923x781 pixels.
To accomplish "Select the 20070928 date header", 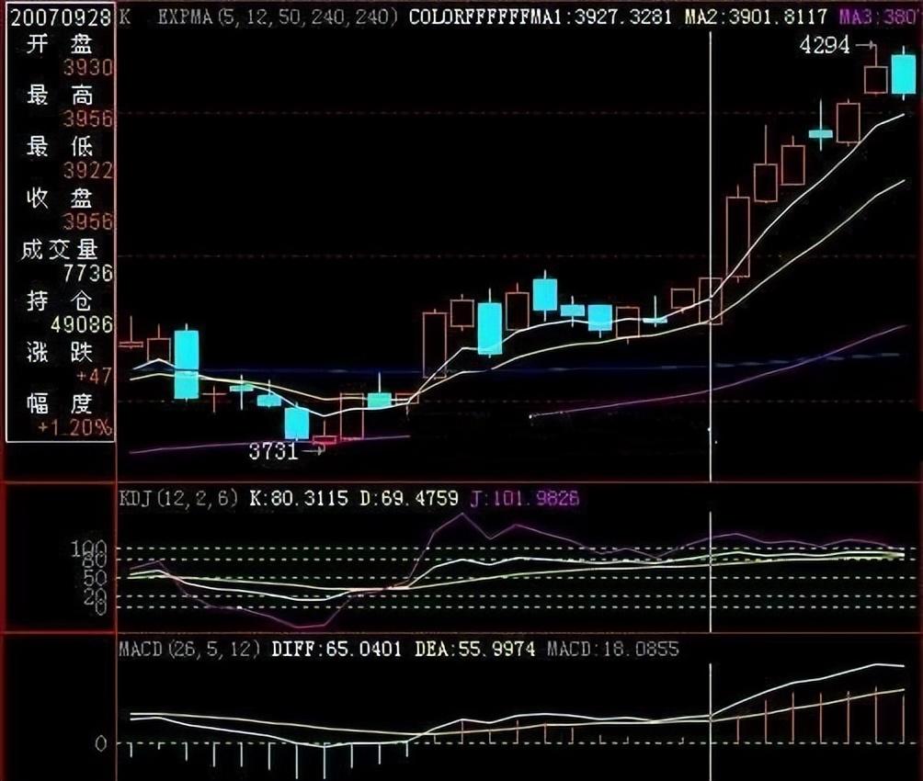I will pyautogui.click(x=59, y=17).
